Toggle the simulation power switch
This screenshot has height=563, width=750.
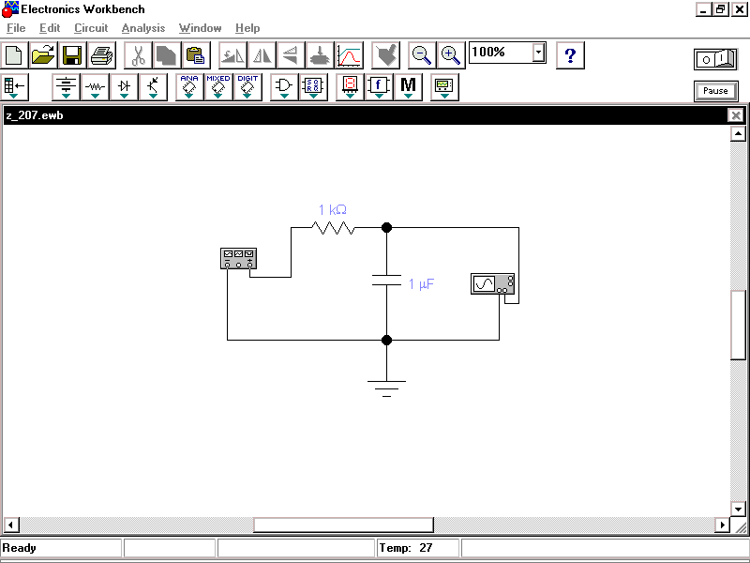715,59
